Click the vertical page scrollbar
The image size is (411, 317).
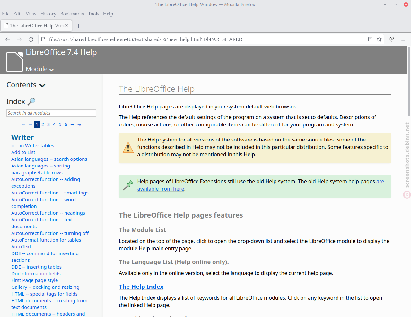click(x=409, y=82)
